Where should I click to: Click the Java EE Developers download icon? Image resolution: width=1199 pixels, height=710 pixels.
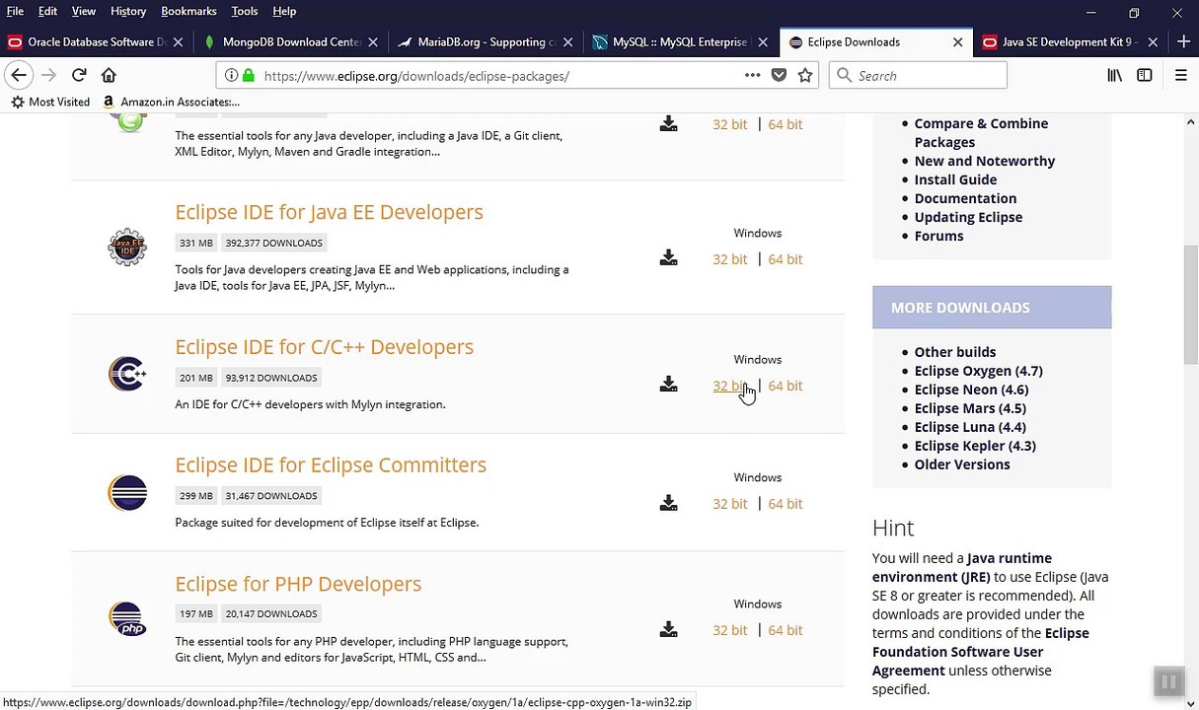click(x=669, y=257)
